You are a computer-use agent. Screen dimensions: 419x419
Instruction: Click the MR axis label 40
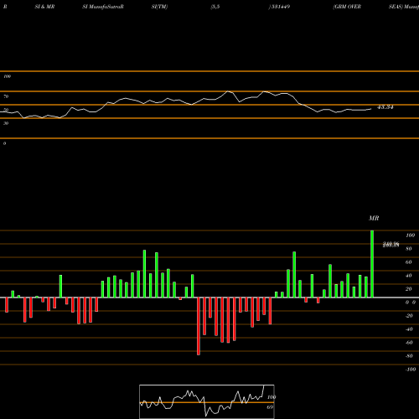(x=409, y=276)
